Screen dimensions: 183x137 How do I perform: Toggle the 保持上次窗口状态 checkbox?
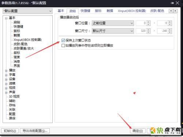(x=63, y=40)
